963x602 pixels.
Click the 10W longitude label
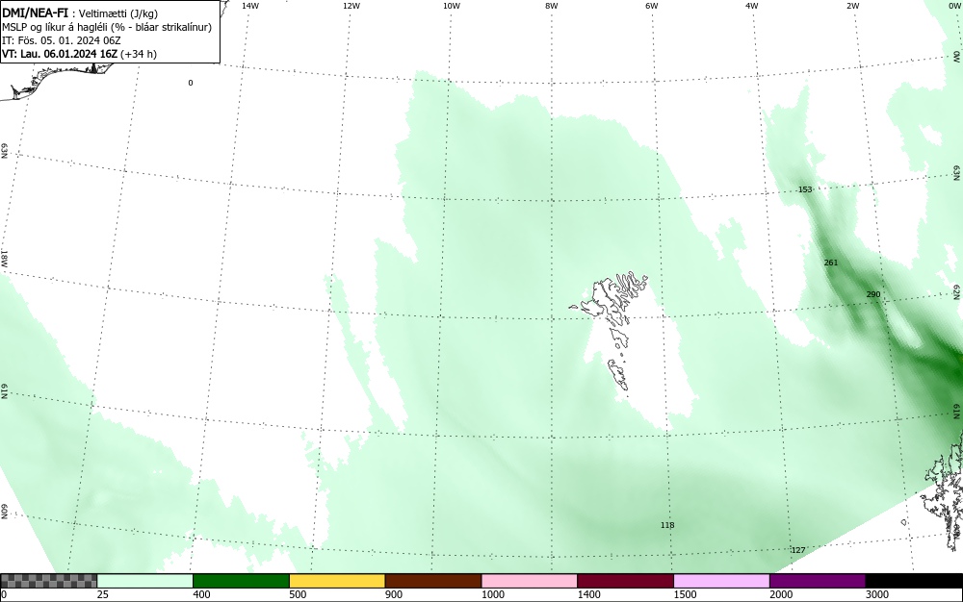tap(452, 6)
